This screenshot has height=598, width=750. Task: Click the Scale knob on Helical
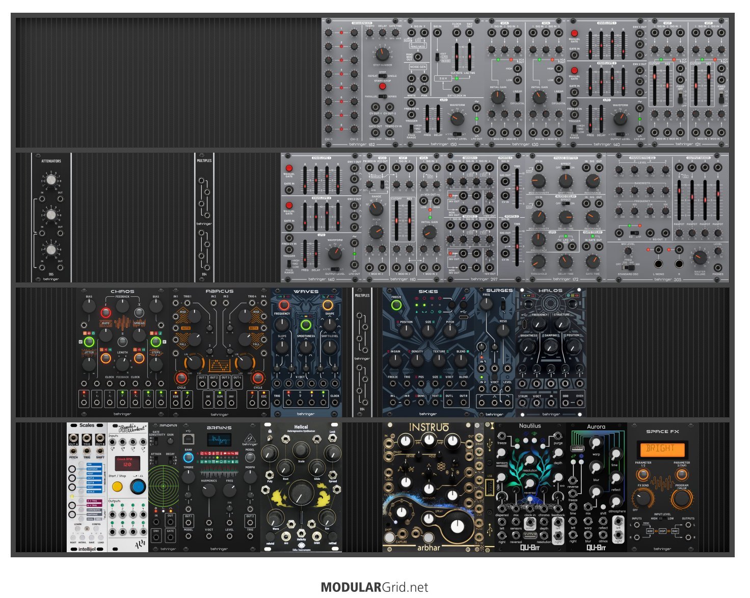pos(301,449)
